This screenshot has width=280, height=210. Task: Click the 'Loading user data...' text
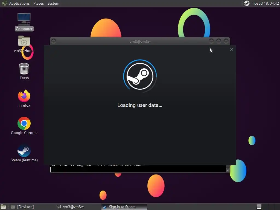(140, 105)
